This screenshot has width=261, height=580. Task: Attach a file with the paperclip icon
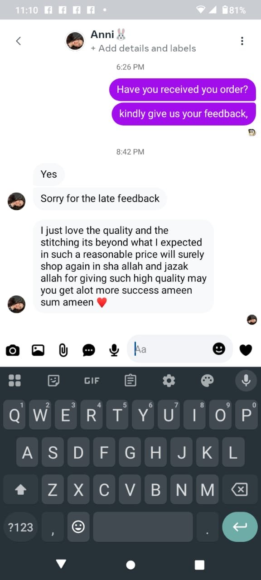63,350
